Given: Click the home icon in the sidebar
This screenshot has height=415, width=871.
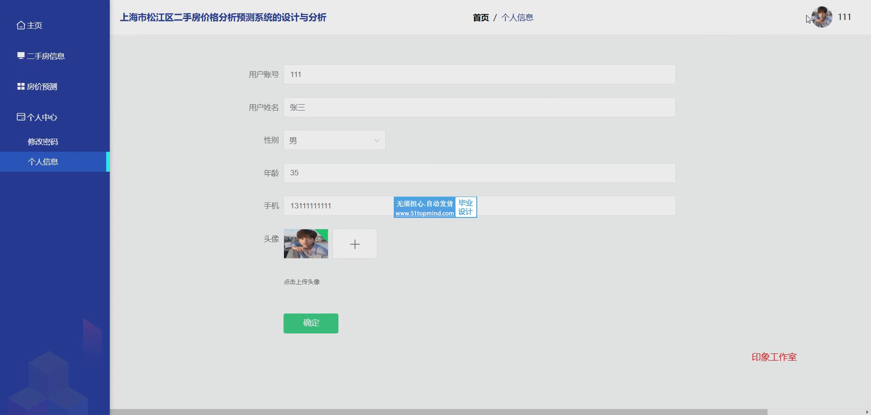Looking at the screenshot, I should point(21,25).
